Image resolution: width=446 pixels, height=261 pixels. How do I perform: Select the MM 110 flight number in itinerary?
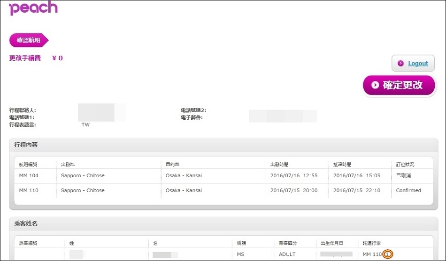[x=29, y=190]
